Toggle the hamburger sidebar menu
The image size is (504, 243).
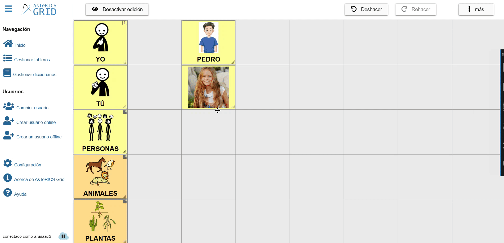8,9
